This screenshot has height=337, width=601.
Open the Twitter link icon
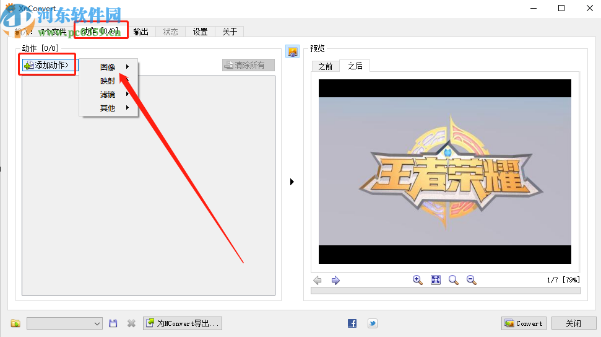[372, 323]
